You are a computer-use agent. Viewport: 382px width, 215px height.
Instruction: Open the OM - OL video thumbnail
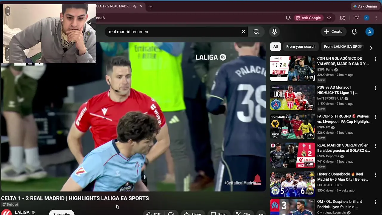(292, 207)
